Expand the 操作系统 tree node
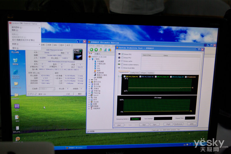The width and height of the screenshot is (231, 154). [89, 82]
